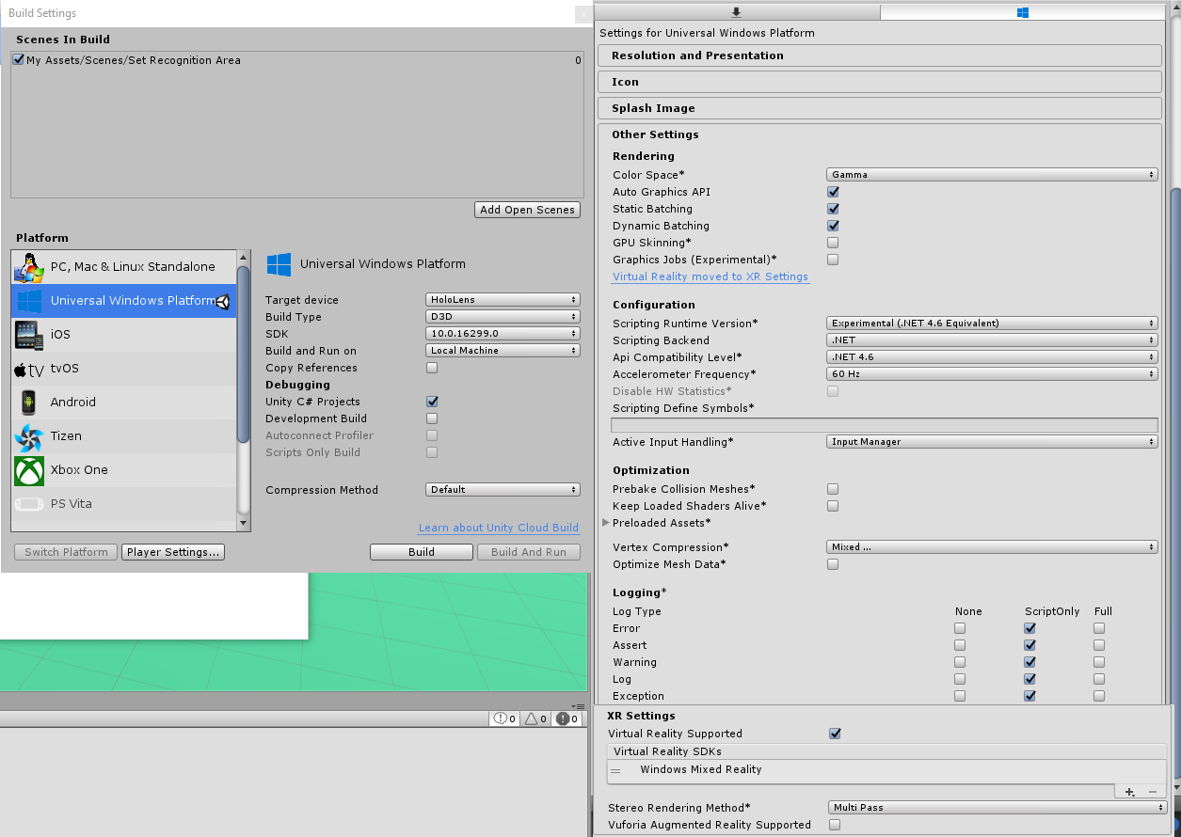The height and width of the screenshot is (837, 1181).
Task: Open the Learn about Unity Cloud Build link
Action: pos(498,528)
